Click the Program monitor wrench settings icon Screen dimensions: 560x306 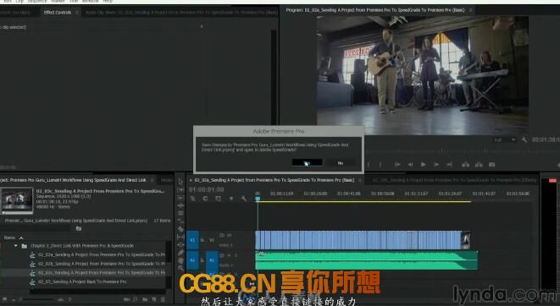524,140
